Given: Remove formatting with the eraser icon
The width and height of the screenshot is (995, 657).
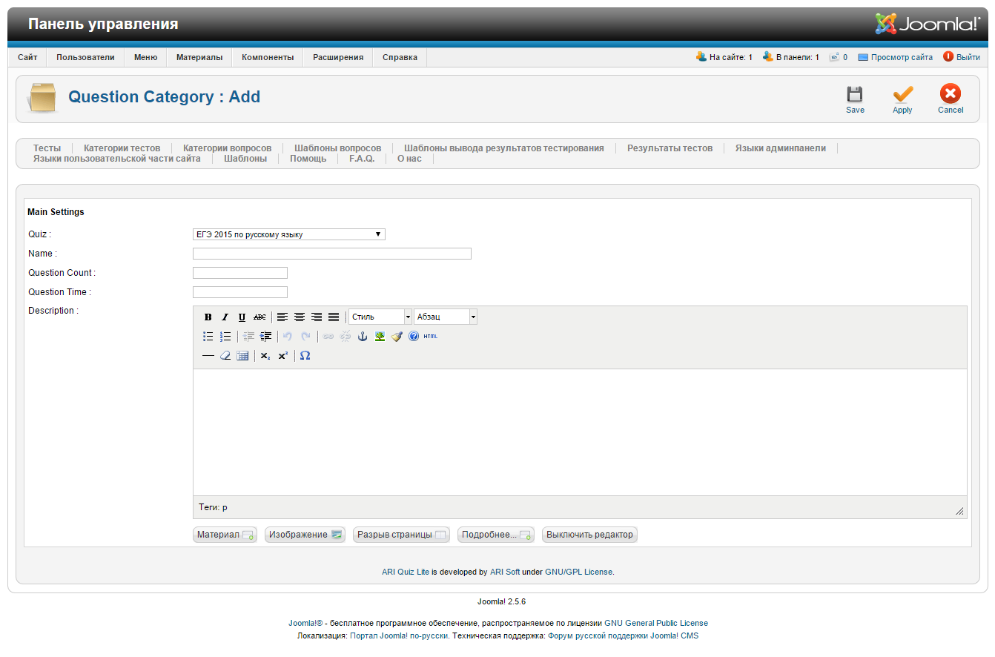Looking at the screenshot, I should [225, 356].
